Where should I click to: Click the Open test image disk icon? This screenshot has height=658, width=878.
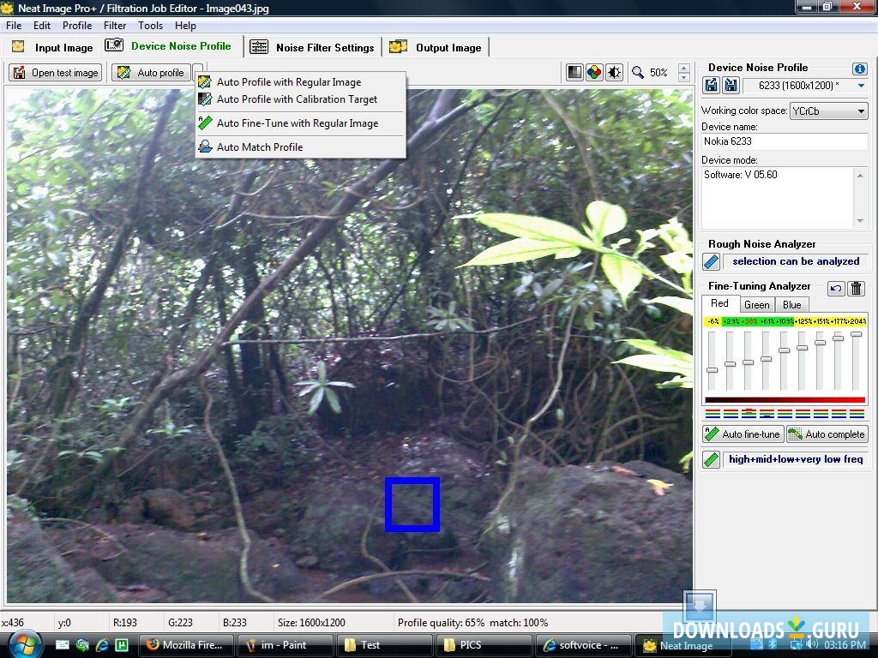[x=19, y=73]
